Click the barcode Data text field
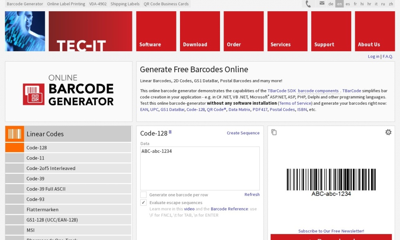Viewport: 400px width, 240px height. click(200, 168)
